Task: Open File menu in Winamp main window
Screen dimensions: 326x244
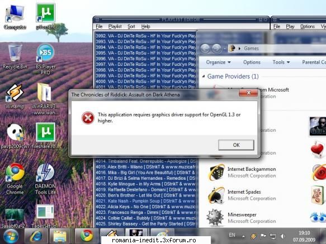Action: pos(277,26)
